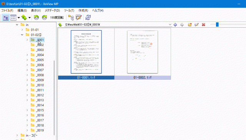This screenshot has height=140, width=246.
Task: Expand the _0004 folder node
Action: coord(27,55)
